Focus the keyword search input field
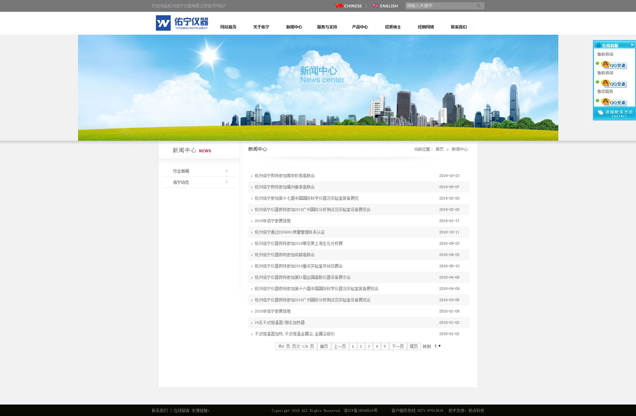 click(x=439, y=6)
